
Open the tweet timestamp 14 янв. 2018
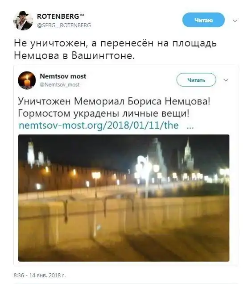(x=40, y=276)
